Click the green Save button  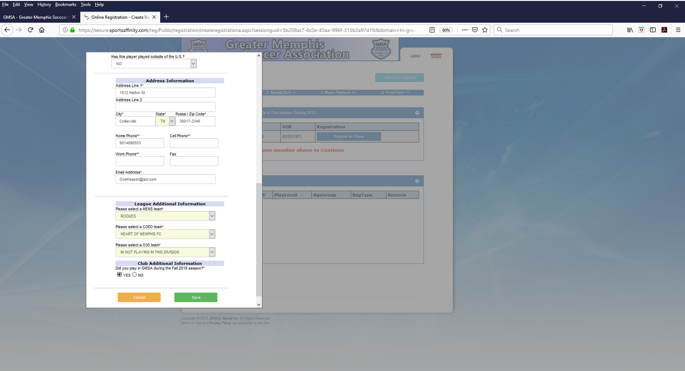pos(195,298)
